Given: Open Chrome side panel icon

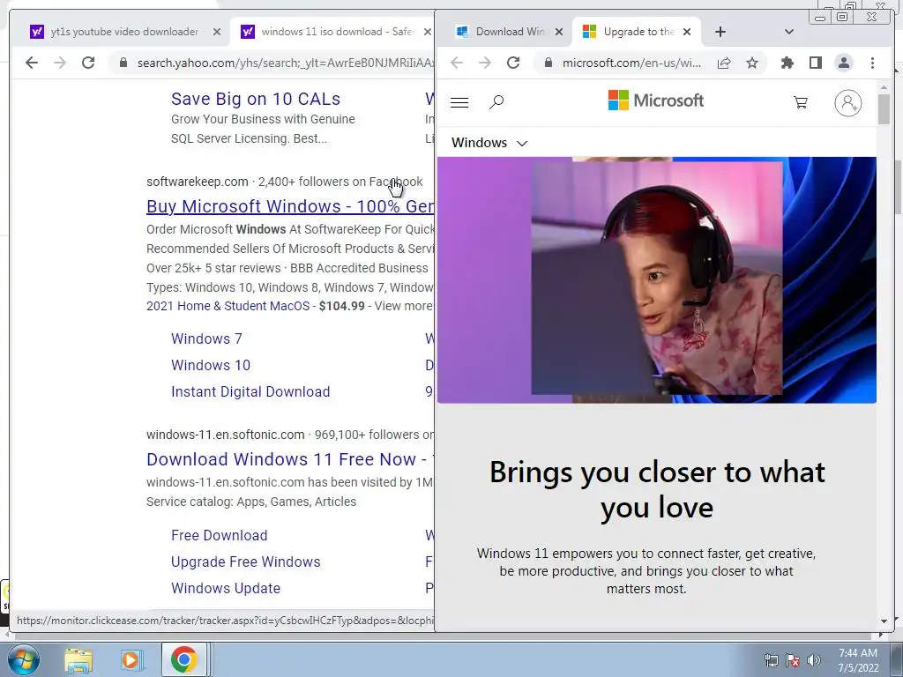Looking at the screenshot, I should 816,63.
